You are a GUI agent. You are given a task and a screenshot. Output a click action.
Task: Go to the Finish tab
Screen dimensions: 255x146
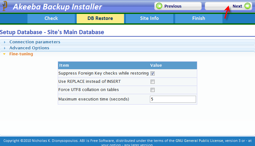point(199,18)
